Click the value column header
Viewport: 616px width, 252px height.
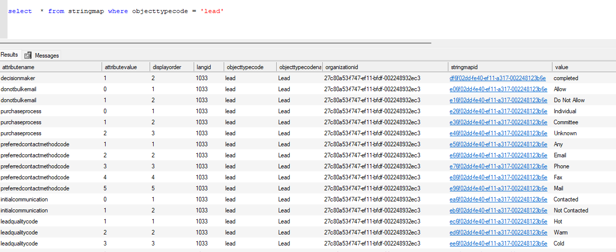point(561,67)
